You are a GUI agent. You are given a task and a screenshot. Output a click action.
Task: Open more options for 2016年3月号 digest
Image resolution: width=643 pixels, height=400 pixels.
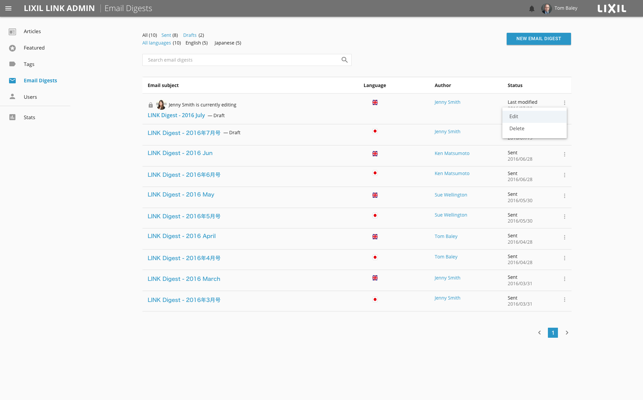point(565,300)
